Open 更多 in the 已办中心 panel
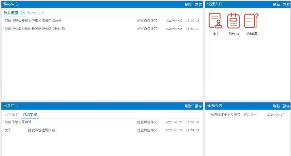 point(198,106)
